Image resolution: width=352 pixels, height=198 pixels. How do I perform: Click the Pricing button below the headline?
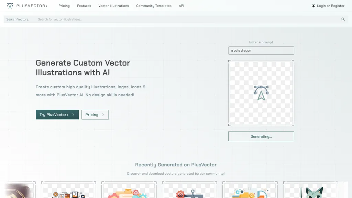coord(95,114)
